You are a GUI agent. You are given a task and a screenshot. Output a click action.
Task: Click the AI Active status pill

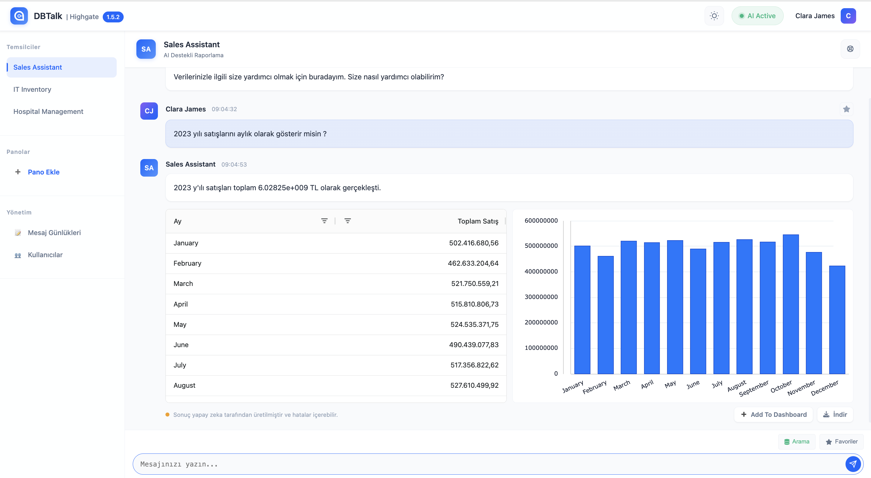pos(757,16)
